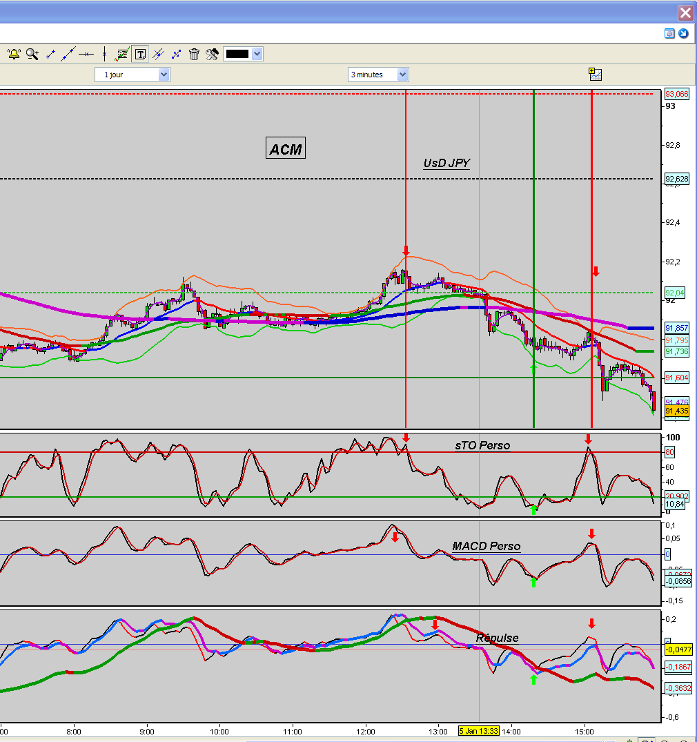The width and height of the screenshot is (697, 742).
Task: Click the 92,628 price level tag
Action: point(677,179)
